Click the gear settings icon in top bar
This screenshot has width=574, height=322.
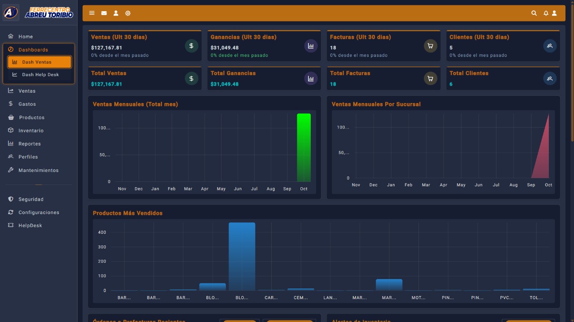pos(128,13)
